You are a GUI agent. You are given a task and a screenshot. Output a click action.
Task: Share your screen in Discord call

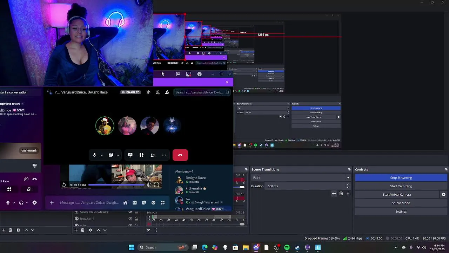(130, 155)
